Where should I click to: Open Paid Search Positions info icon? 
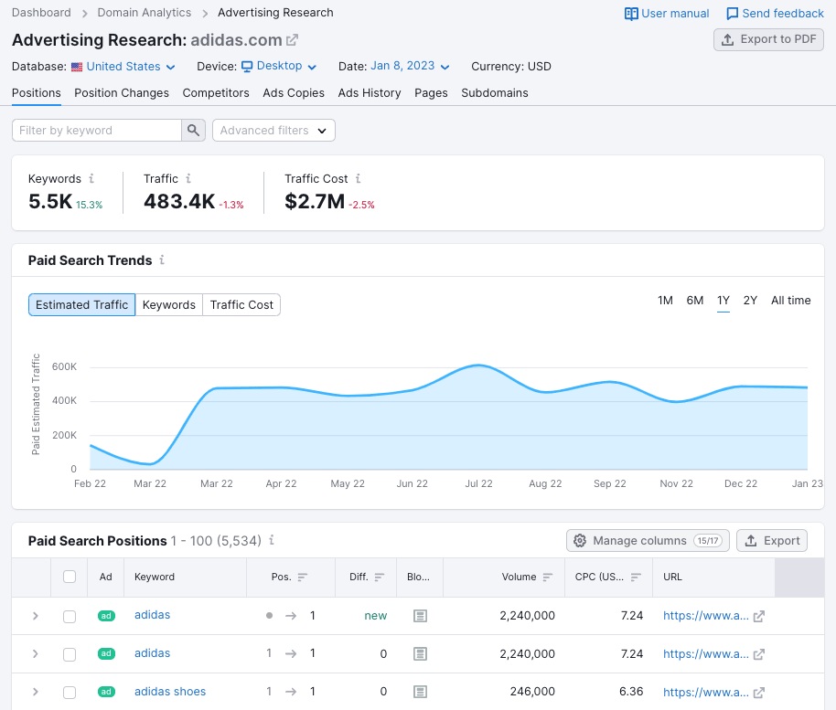[272, 540]
